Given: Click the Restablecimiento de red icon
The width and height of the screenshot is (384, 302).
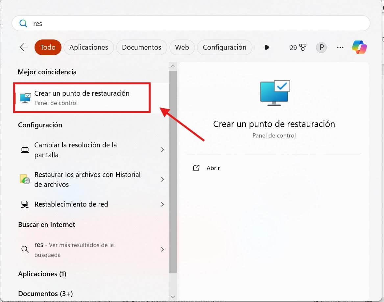Looking at the screenshot, I should (x=25, y=204).
